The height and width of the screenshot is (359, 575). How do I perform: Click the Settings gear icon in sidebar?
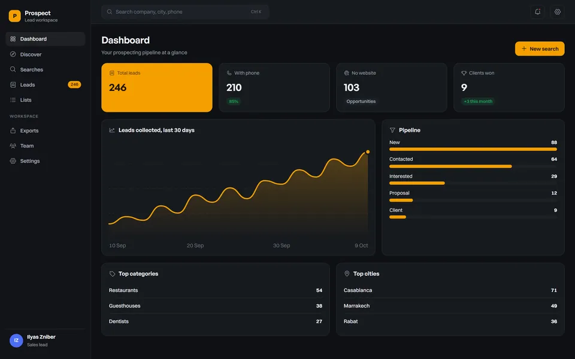point(13,161)
